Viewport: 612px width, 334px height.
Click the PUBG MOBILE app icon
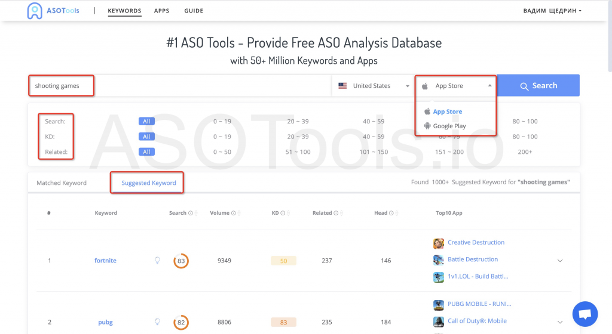click(x=439, y=305)
